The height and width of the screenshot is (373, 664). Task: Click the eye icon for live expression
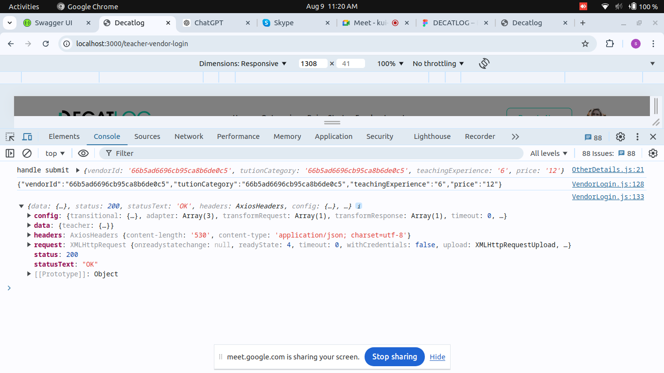tap(83, 153)
